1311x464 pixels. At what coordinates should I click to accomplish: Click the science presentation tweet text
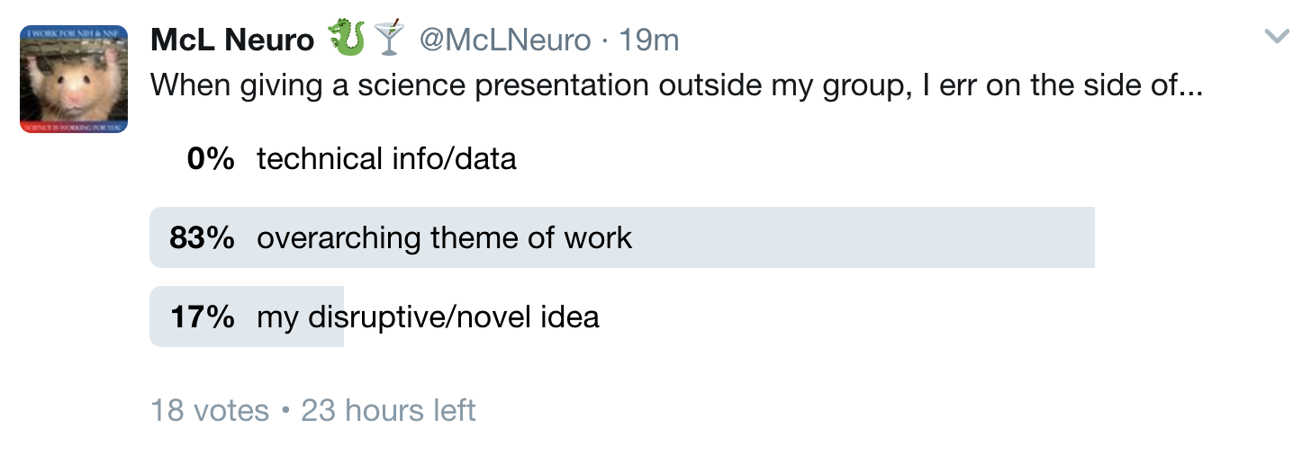click(675, 85)
